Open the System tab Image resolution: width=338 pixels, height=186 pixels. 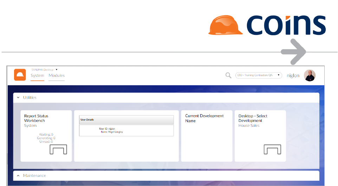point(37,75)
